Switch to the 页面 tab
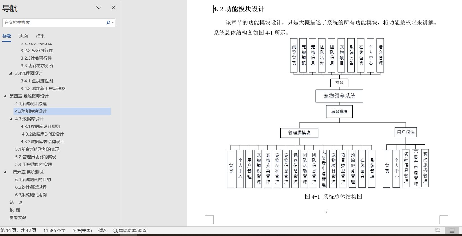The image size is (462, 236). coord(24,36)
